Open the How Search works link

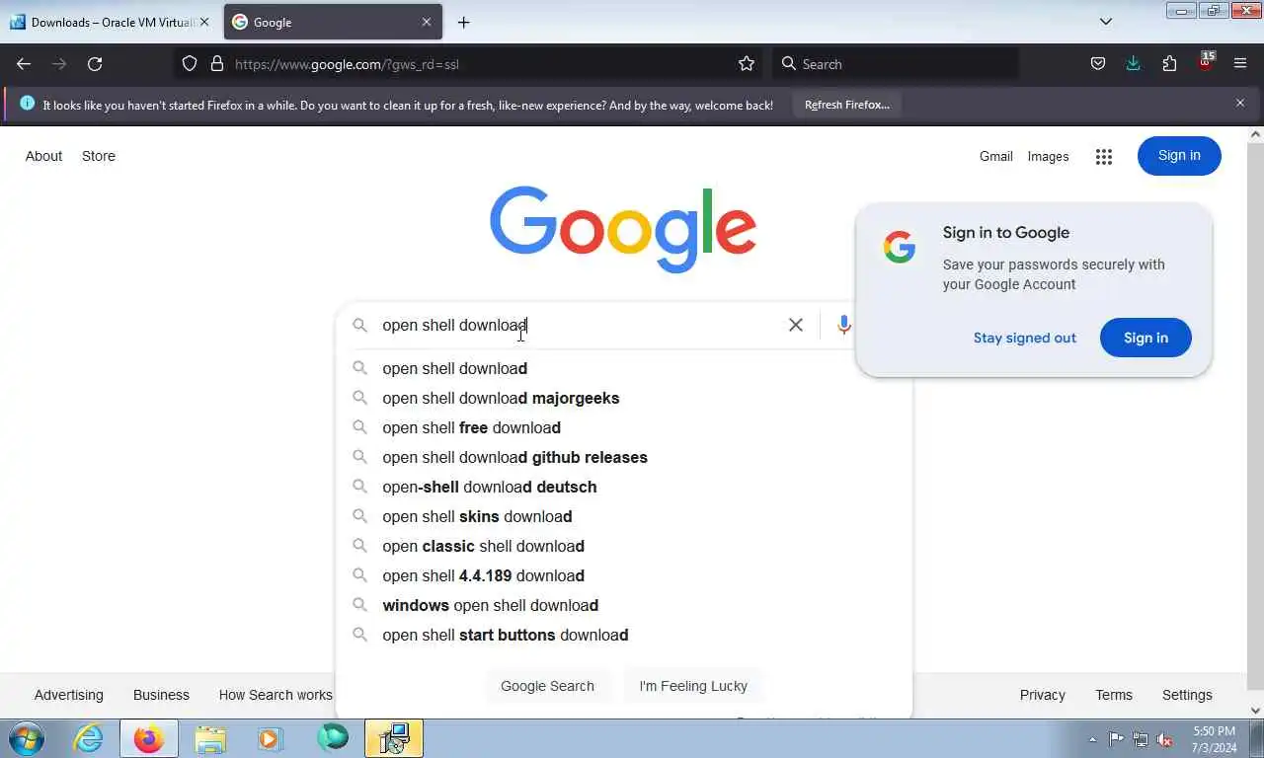pos(276,695)
